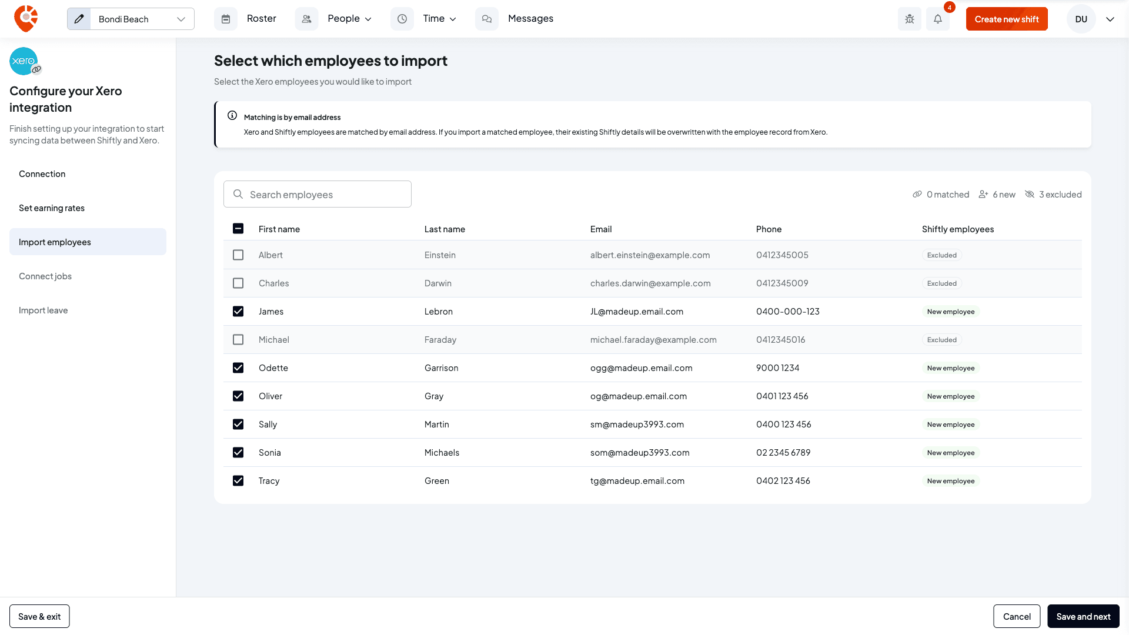The height and width of the screenshot is (635, 1129).
Task: Click email JL@madeup.email.com
Action: click(x=637, y=311)
